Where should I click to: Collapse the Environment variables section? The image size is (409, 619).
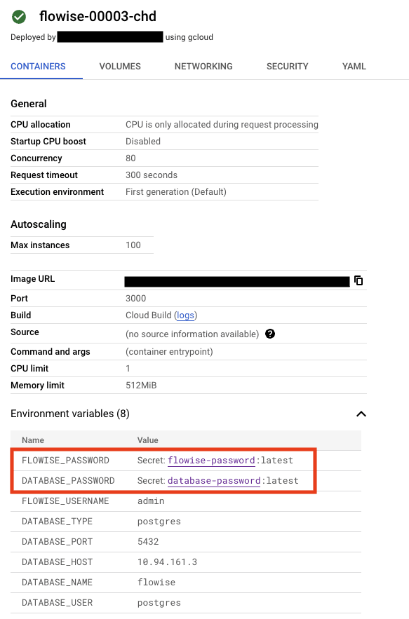click(361, 414)
